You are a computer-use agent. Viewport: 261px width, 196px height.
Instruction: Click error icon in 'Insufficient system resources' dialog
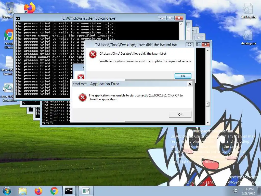tap(93, 55)
